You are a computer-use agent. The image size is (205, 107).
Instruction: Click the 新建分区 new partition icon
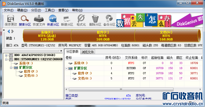(x=67, y=19)
